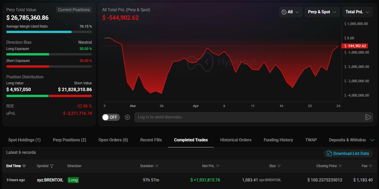The image size is (379, 189).
Task: Select the Completed Trades tab
Action: (191, 140)
